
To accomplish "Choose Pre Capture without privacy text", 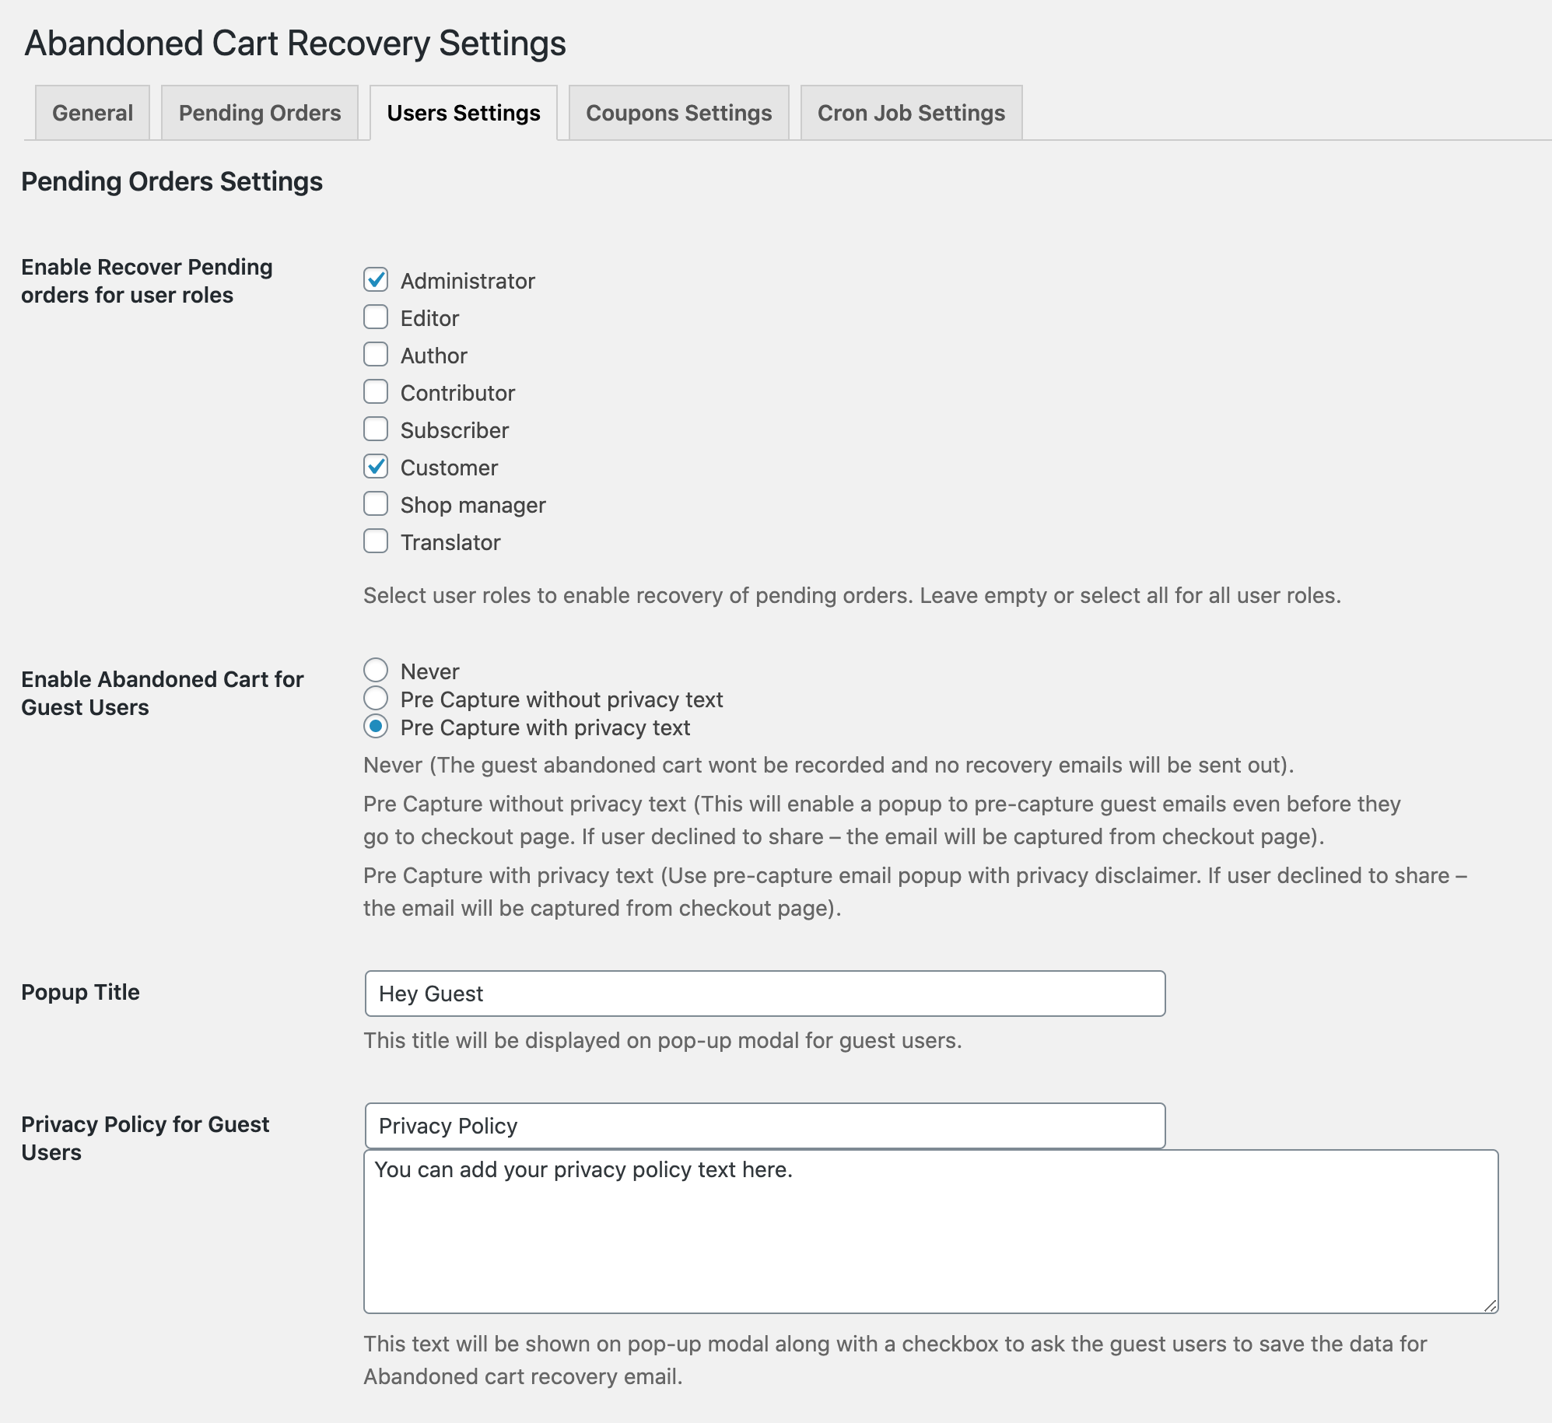I will [376, 698].
